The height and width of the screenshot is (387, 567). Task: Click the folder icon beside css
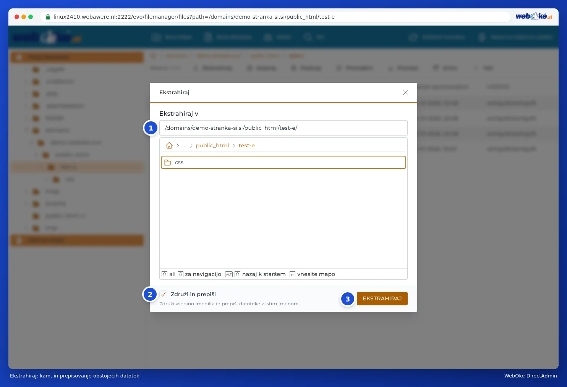click(x=167, y=163)
